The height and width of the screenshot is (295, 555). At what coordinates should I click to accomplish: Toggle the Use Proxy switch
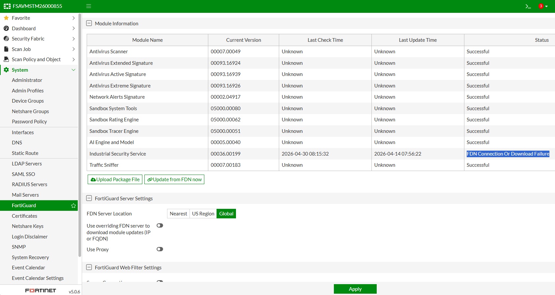point(160,249)
